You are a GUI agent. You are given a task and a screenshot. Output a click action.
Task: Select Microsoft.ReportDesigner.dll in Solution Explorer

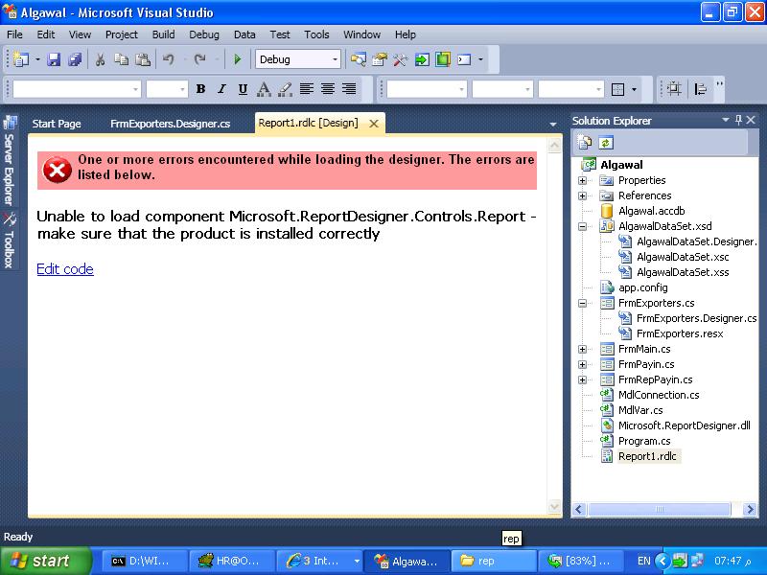point(684,425)
